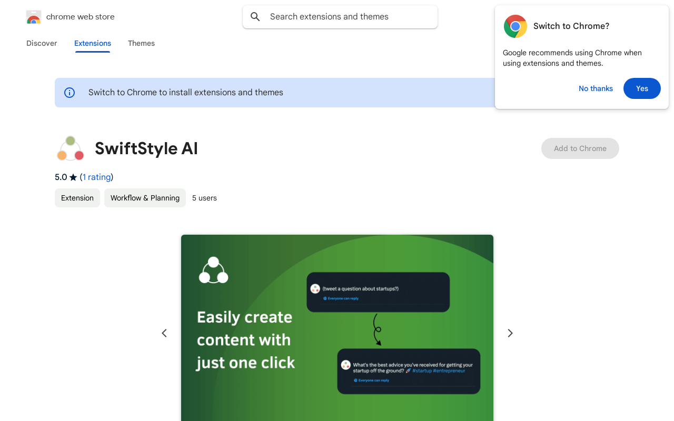Switch to the Themes tab
Screen dimensions: 674x421
(141, 43)
